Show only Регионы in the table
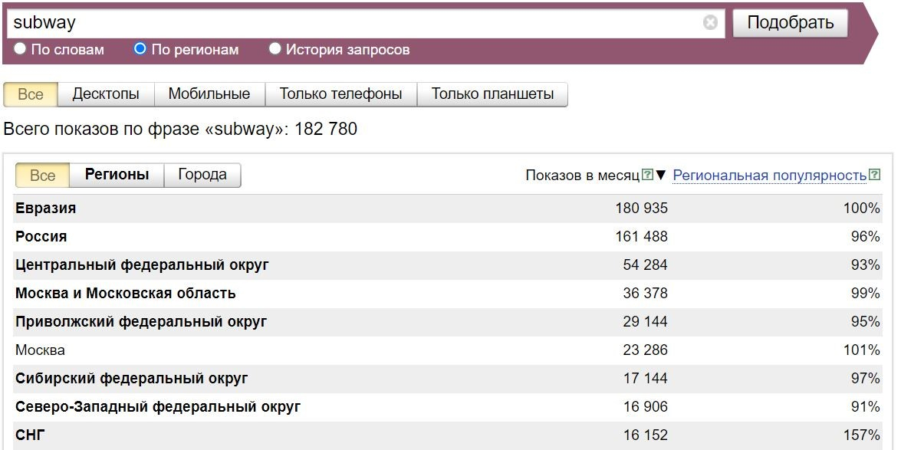 tap(117, 175)
